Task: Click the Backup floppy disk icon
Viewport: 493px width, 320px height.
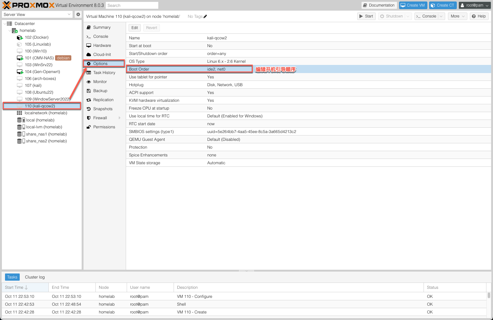Action: (x=89, y=91)
